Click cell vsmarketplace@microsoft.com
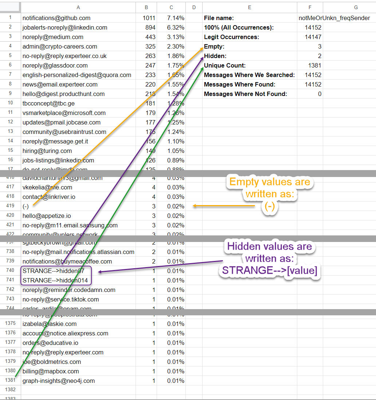Viewport: 376px width, 400px height. point(78,113)
